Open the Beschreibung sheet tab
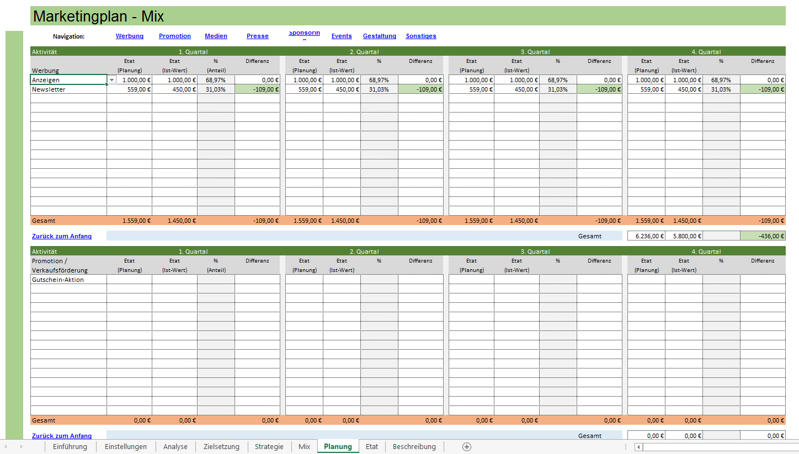799x454 pixels. 414,447
